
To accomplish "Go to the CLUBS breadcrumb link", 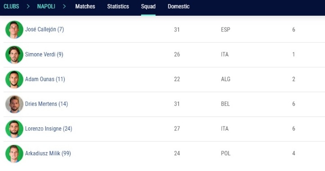I will (x=11, y=6).
